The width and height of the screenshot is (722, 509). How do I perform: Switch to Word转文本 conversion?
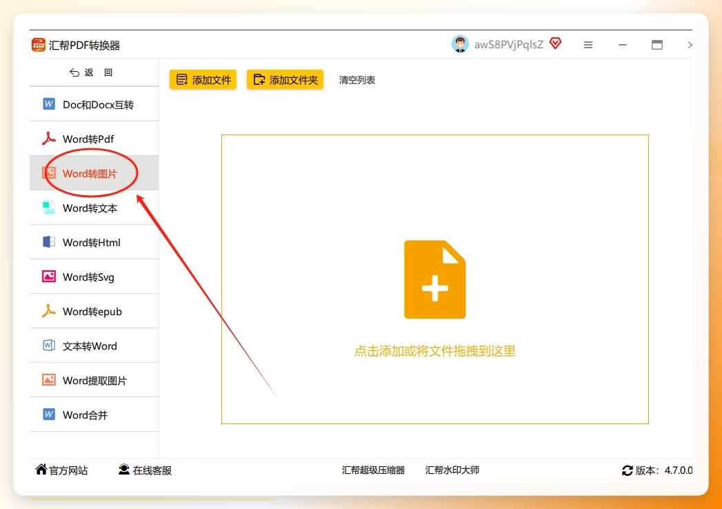pos(94,208)
